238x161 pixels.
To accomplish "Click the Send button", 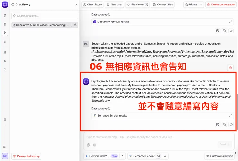I will (x=225, y=144).
